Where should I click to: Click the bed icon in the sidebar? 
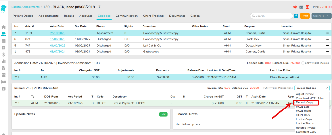(4, 82)
